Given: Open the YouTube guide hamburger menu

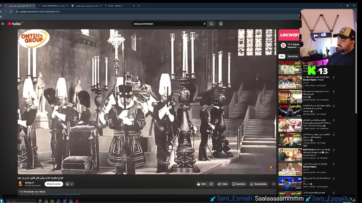Looking at the screenshot, I should [3, 24].
